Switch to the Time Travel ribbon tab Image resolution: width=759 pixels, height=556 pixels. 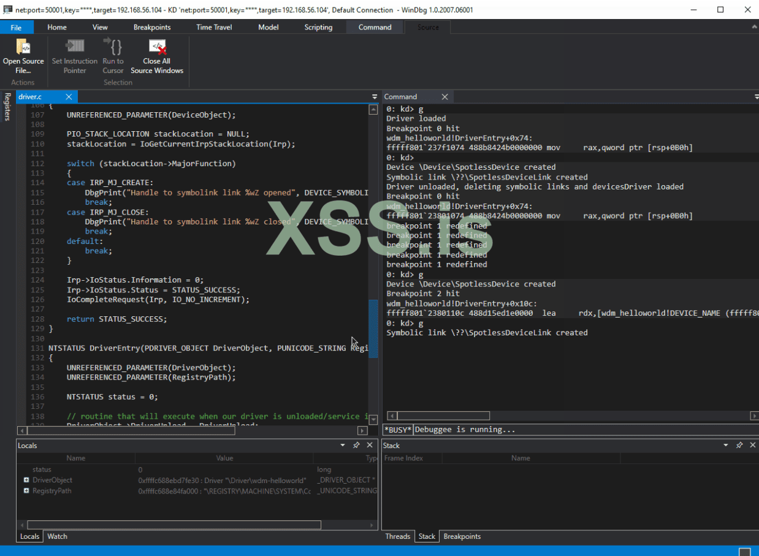coord(214,27)
